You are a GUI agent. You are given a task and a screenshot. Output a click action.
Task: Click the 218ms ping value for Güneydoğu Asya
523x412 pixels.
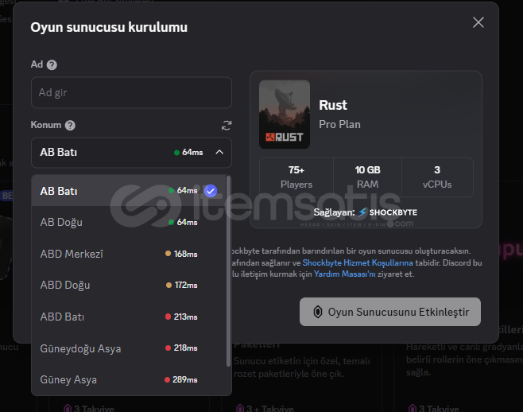point(185,348)
